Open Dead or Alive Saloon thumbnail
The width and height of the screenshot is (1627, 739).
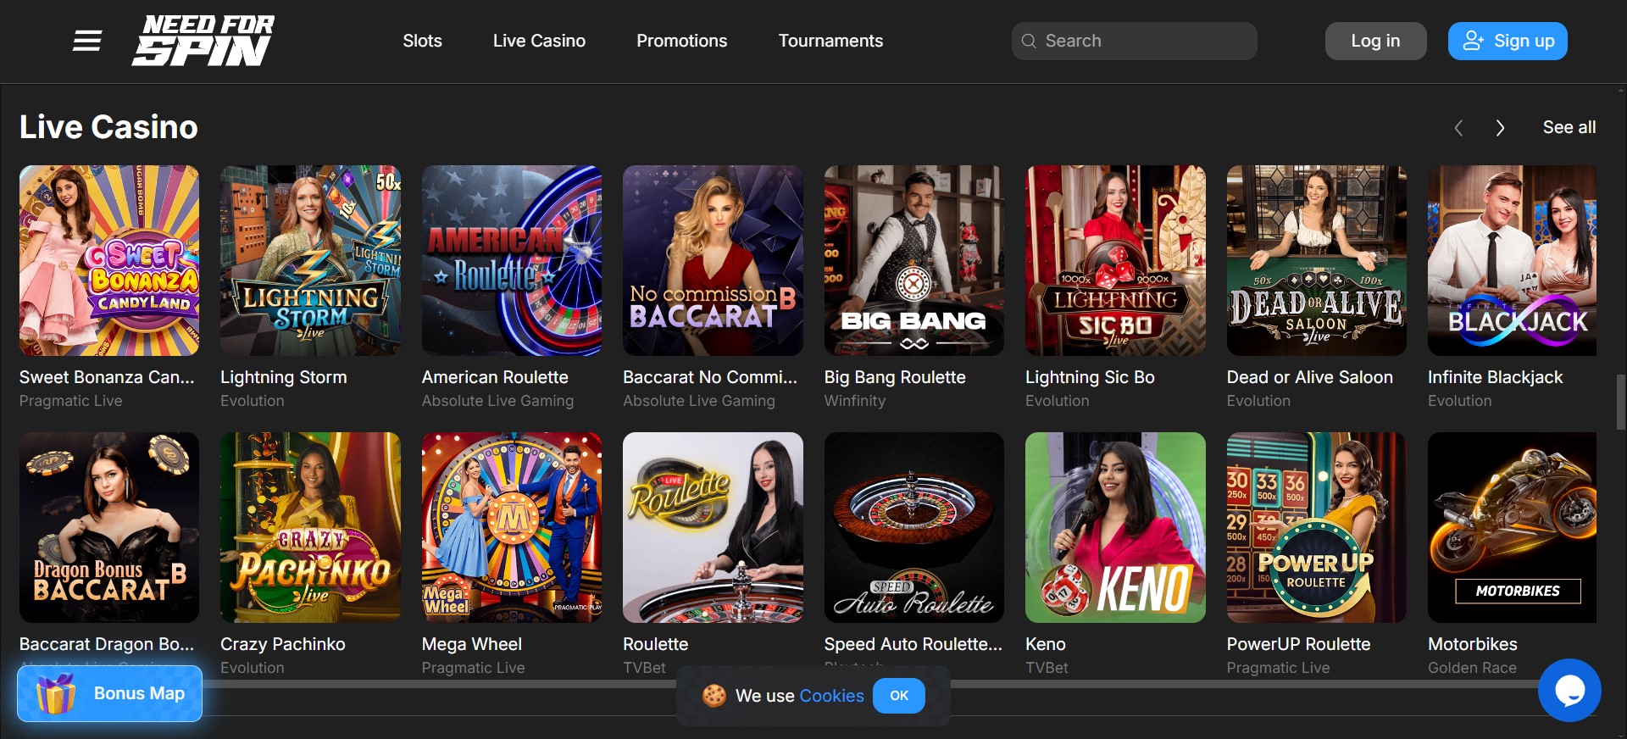tap(1317, 260)
